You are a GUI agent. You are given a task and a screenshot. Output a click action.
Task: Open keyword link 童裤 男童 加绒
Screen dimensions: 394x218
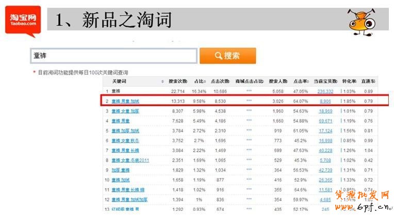pyautogui.click(x=125, y=101)
